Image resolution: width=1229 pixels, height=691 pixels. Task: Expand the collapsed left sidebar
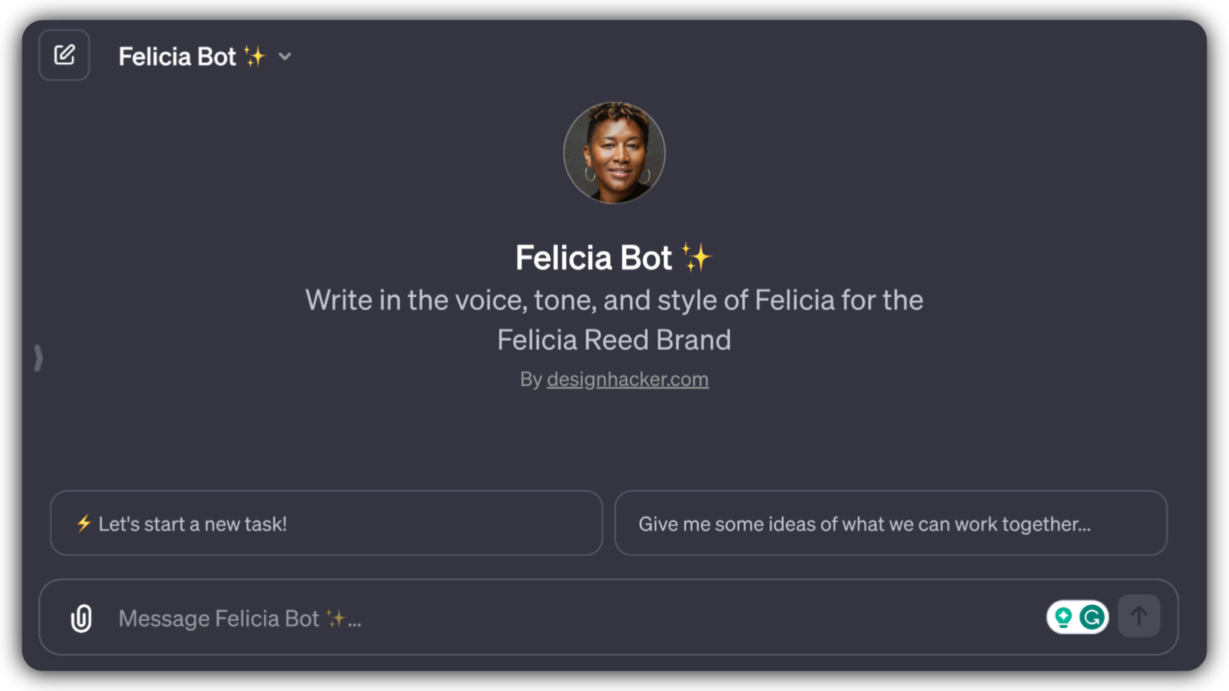click(x=38, y=356)
